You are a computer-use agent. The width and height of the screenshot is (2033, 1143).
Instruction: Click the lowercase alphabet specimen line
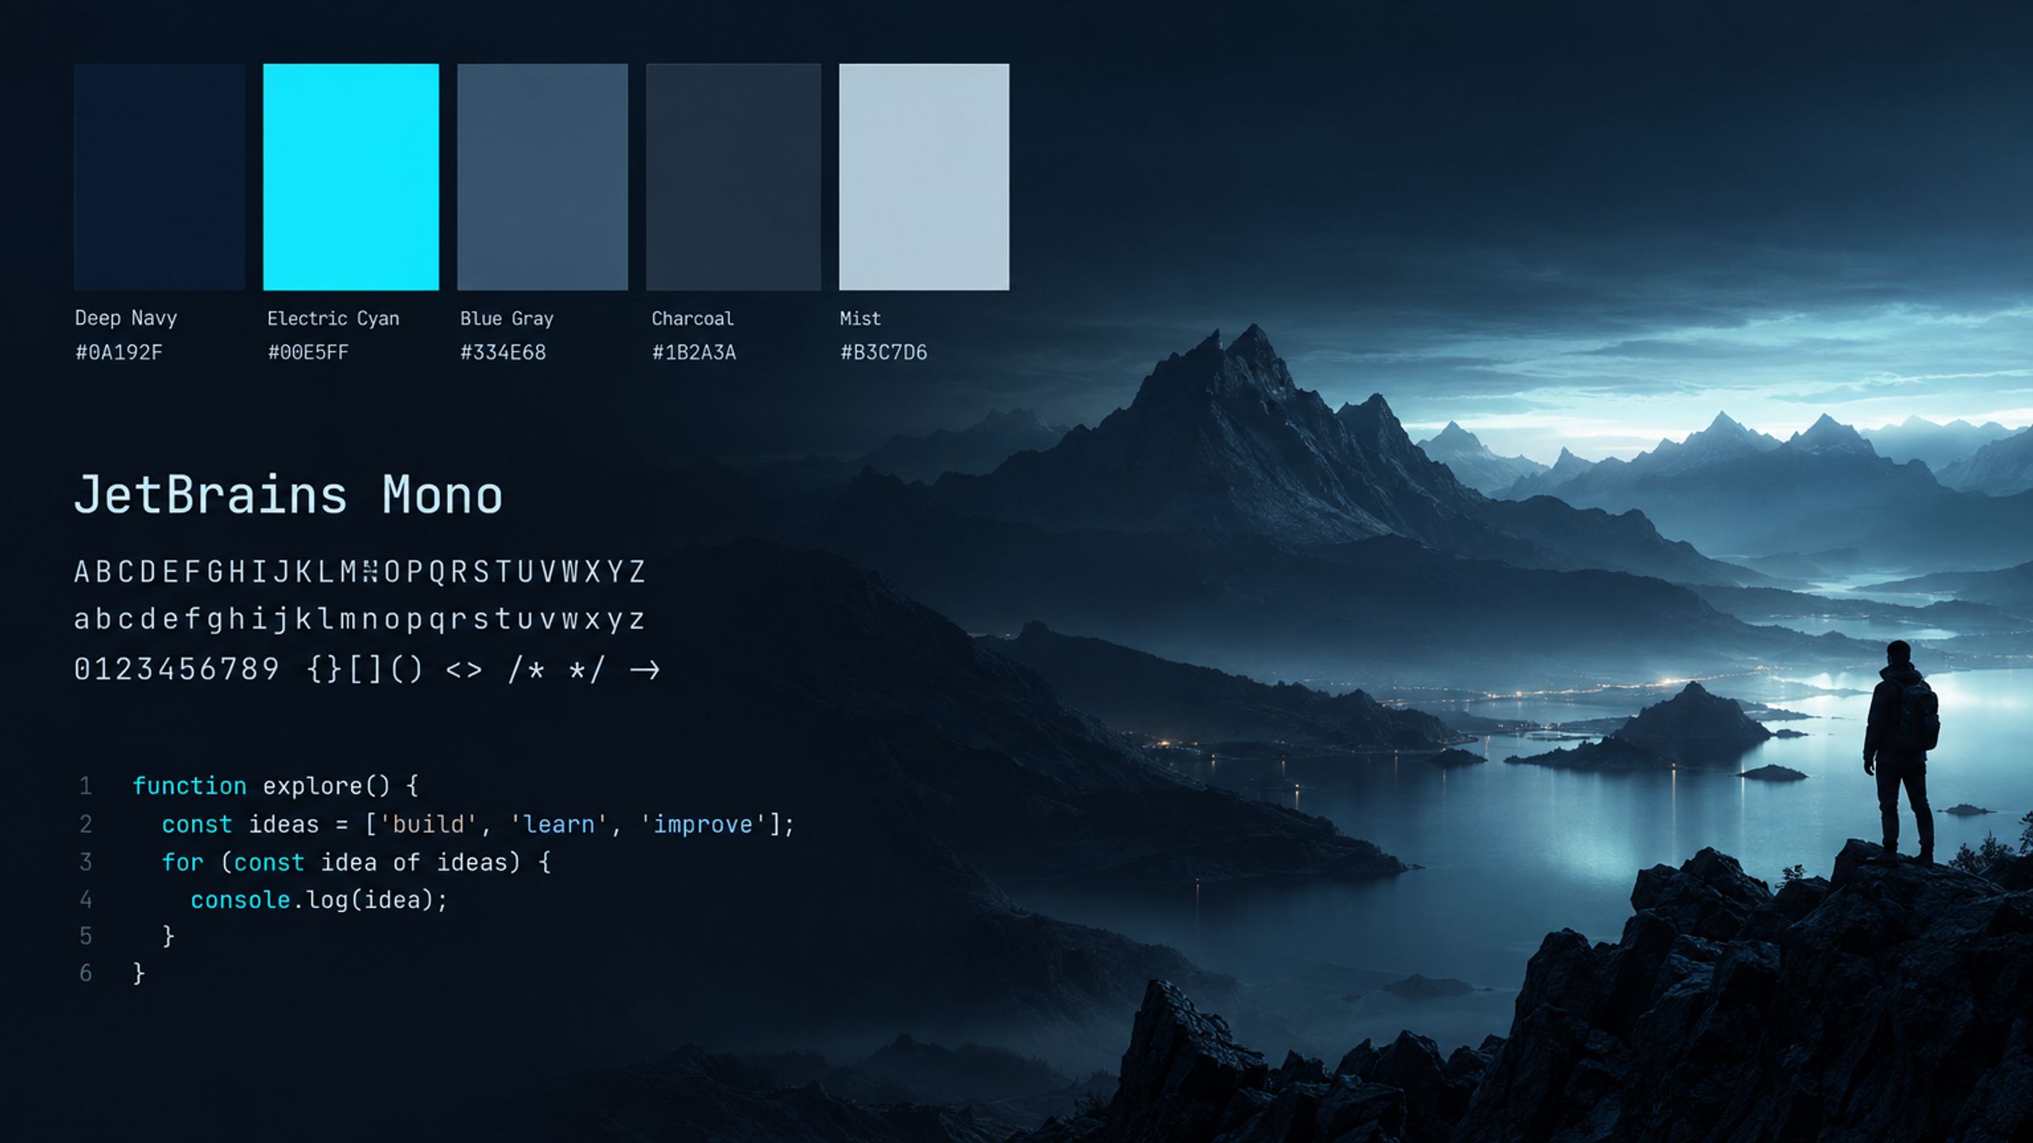[360, 619]
